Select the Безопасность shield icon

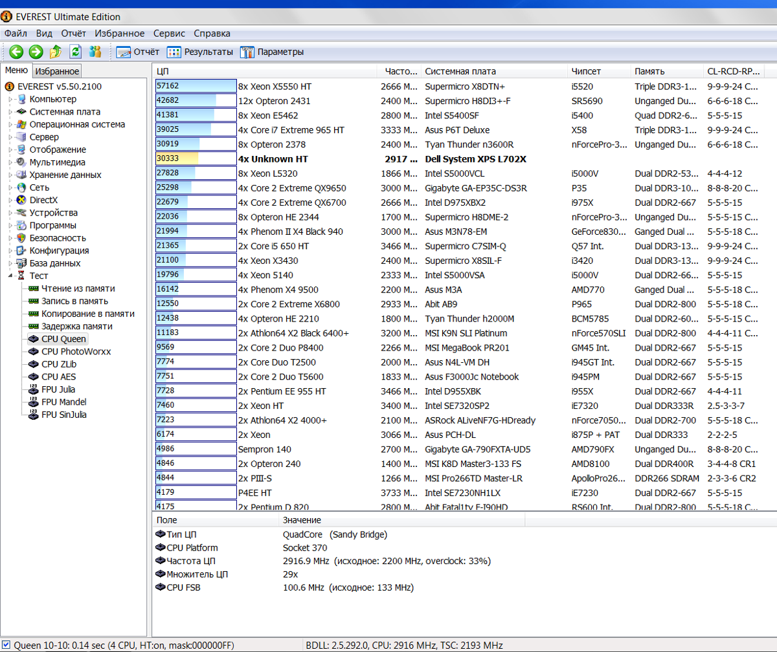click(21, 238)
